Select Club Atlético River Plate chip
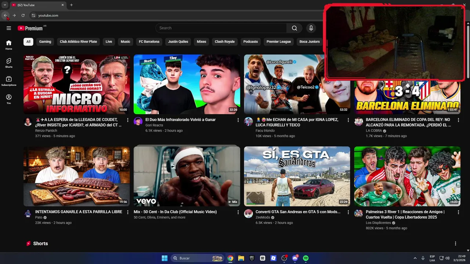 [79, 41]
